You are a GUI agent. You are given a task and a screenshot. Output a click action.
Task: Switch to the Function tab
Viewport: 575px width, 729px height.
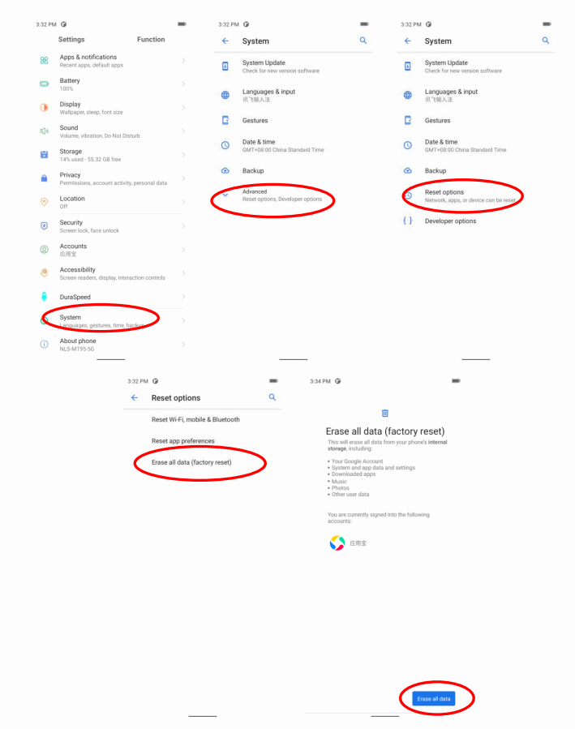151,40
